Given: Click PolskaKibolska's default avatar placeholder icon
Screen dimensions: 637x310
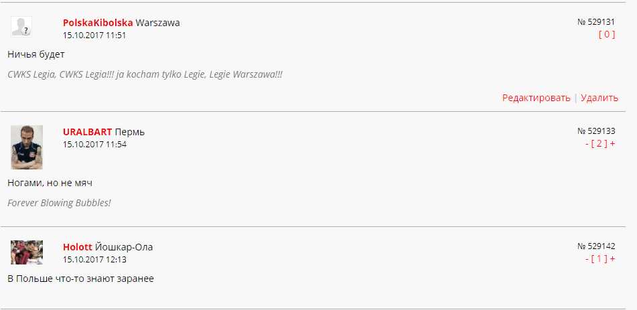Looking at the screenshot, I should tap(21, 27).
